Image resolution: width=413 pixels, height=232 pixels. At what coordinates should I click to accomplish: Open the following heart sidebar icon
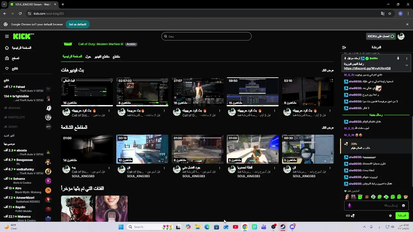coord(7,69)
